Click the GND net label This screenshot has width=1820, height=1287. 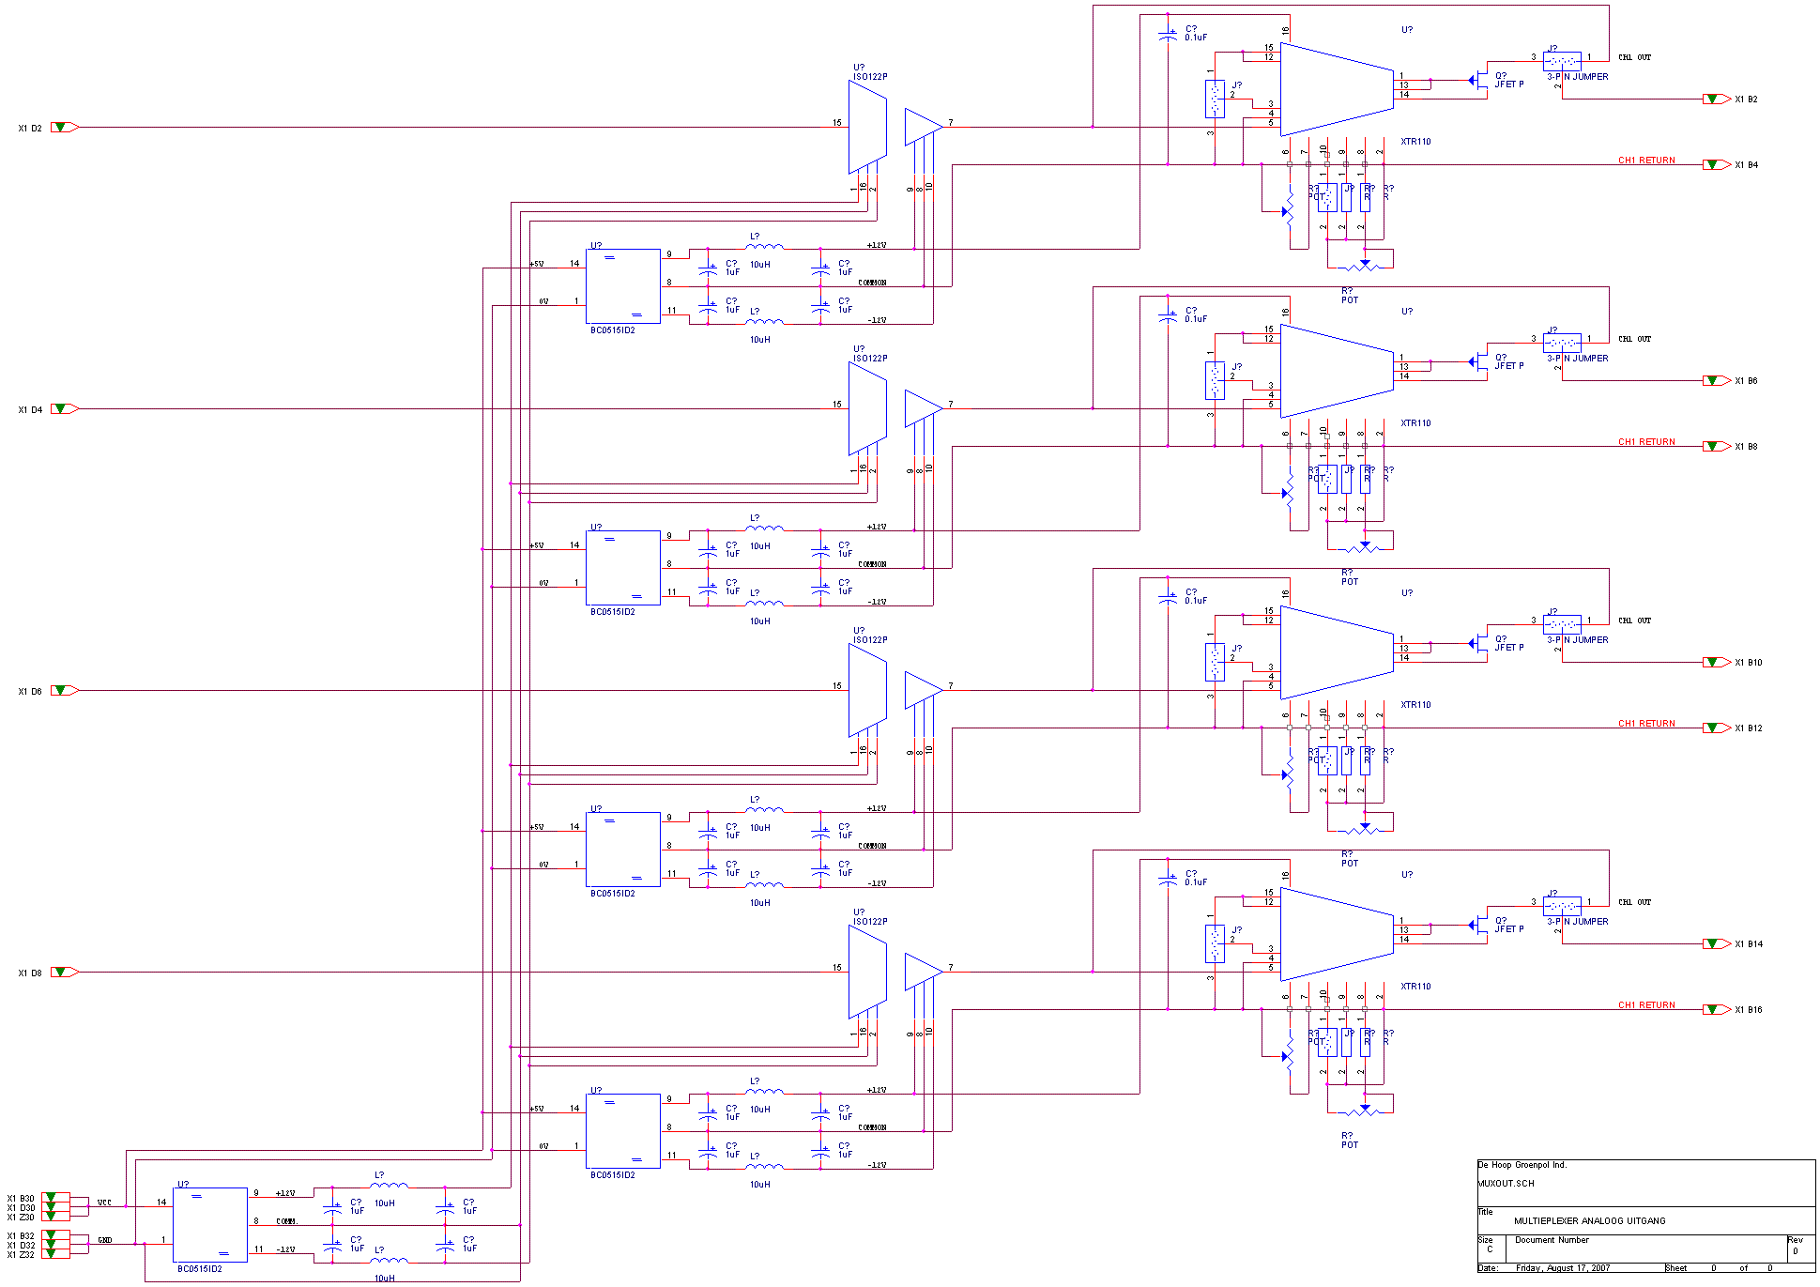[x=104, y=1240]
